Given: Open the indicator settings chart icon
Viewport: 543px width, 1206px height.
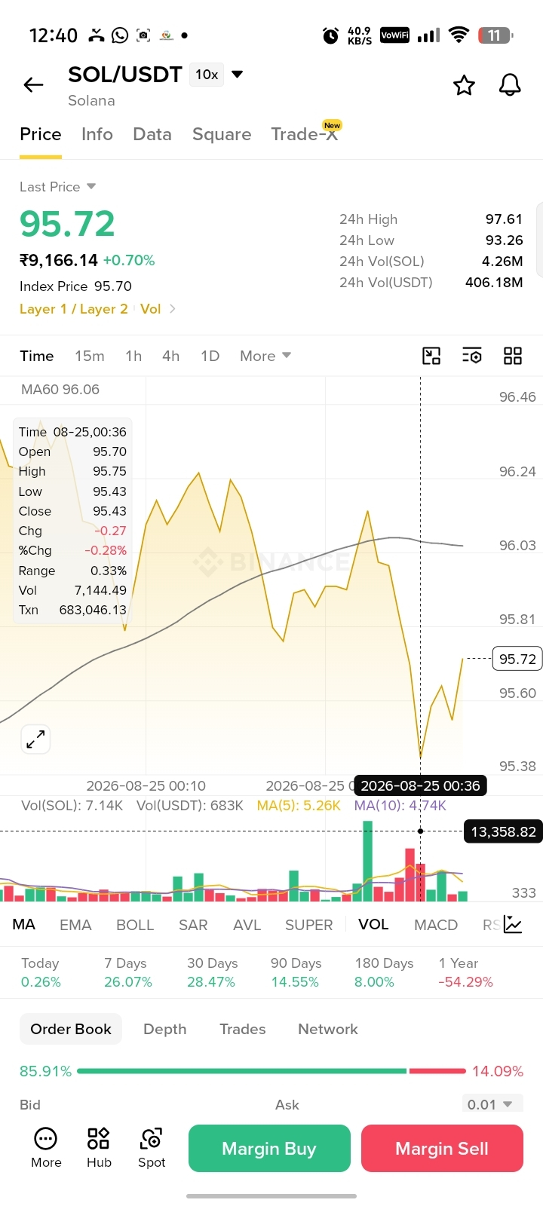Looking at the screenshot, I should (x=513, y=924).
